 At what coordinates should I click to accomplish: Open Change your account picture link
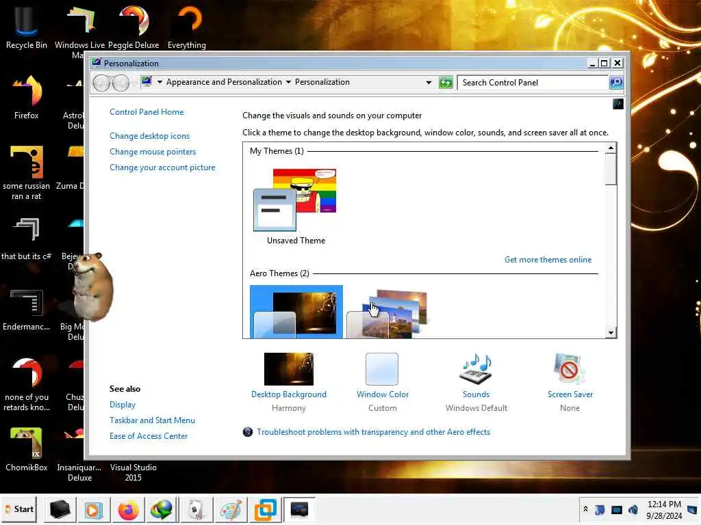point(162,167)
